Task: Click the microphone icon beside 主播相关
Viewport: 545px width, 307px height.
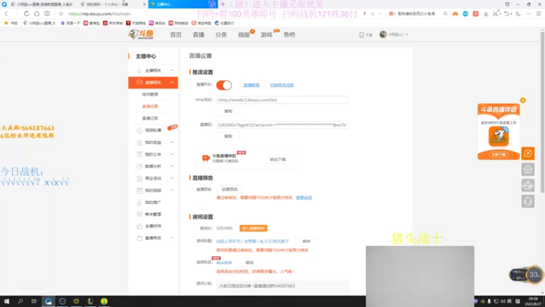Action: pyautogui.click(x=139, y=71)
